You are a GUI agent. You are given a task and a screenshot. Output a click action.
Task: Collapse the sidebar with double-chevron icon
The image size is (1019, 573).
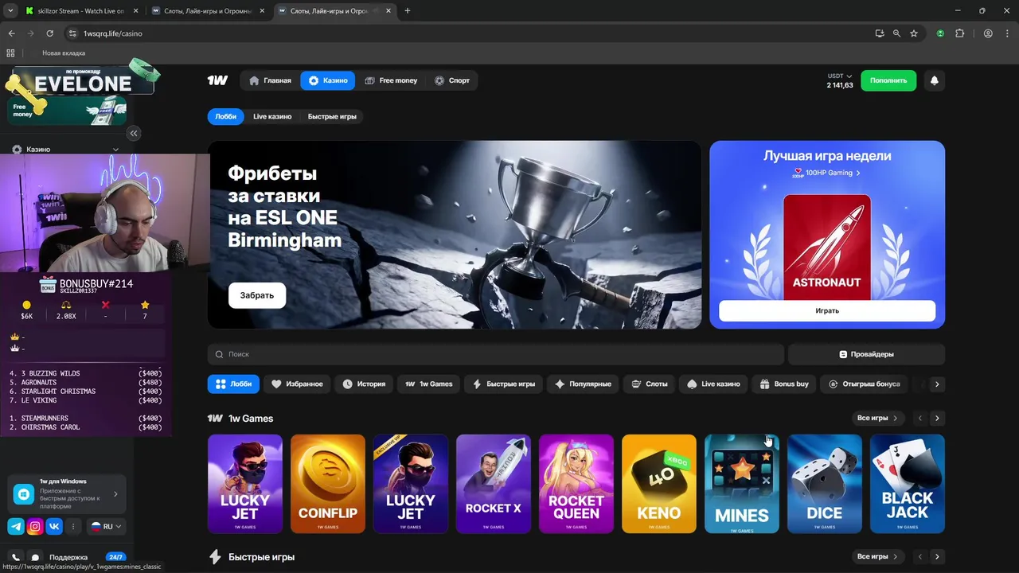pyautogui.click(x=134, y=134)
